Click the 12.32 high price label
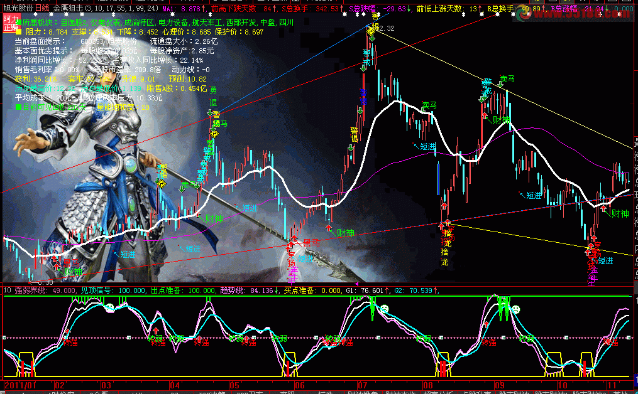This screenshot has width=638, height=394. click(x=386, y=28)
